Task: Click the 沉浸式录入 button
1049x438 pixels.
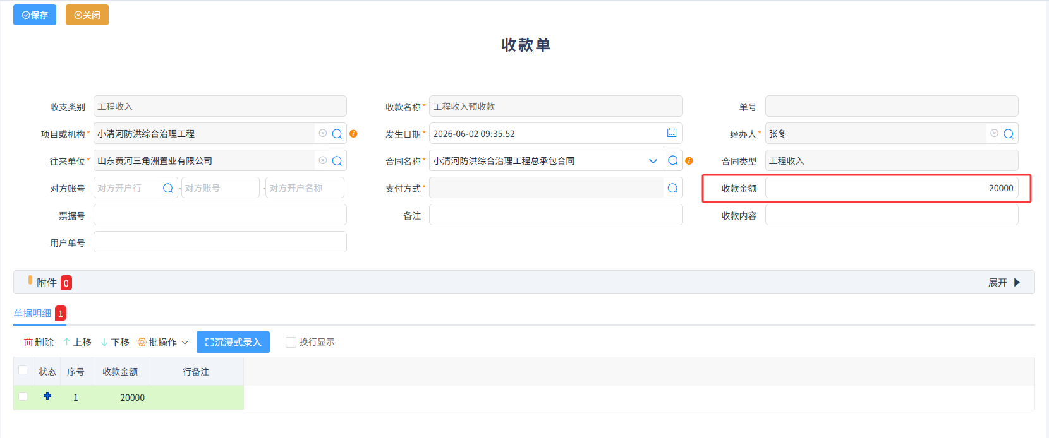Action: pos(233,342)
